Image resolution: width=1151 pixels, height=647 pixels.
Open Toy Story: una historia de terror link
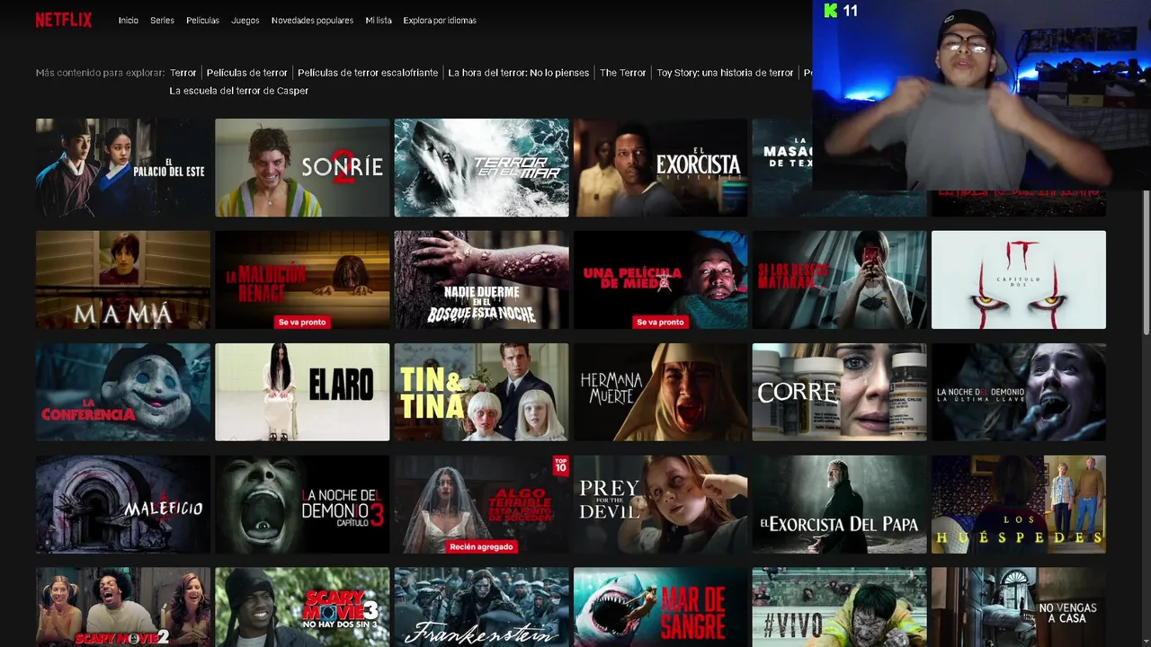click(x=725, y=73)
